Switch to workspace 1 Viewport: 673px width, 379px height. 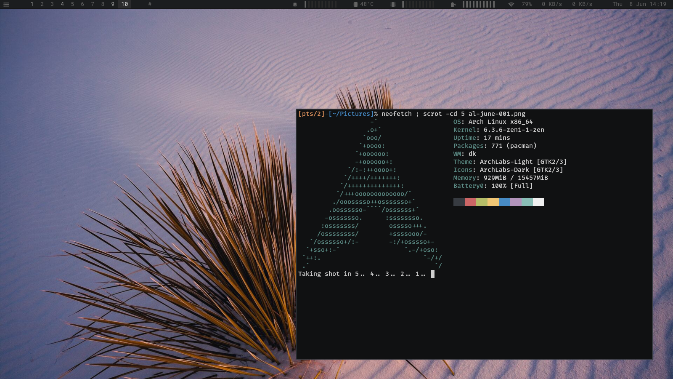pyautogui.click(x=32, y=4)
